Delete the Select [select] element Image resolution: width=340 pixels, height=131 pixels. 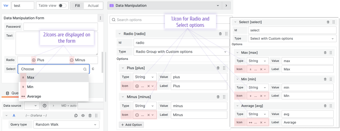coord(328,22)
